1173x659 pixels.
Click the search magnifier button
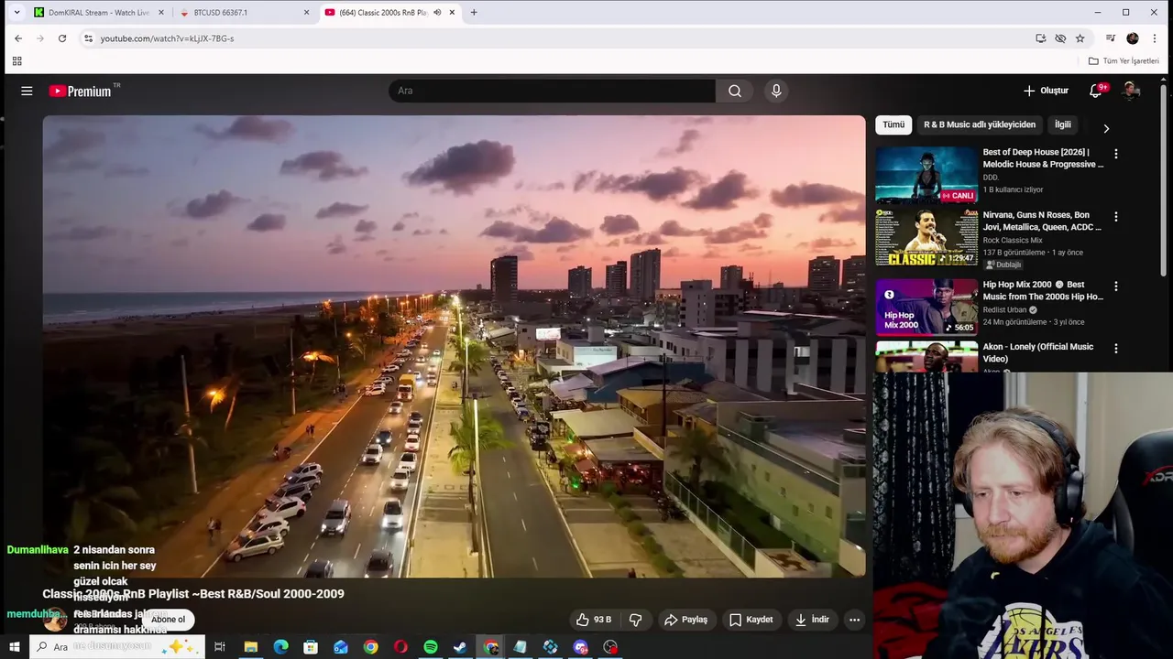734,91
